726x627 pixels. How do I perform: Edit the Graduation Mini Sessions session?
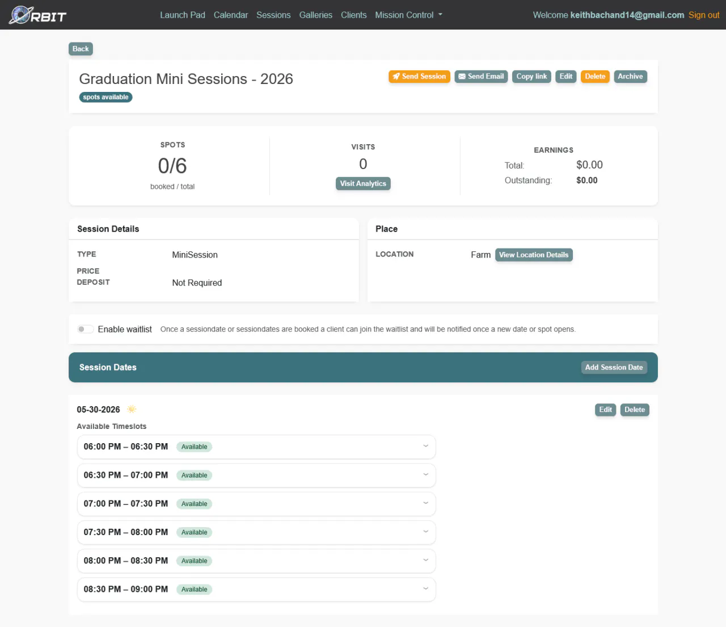[566, 77]
